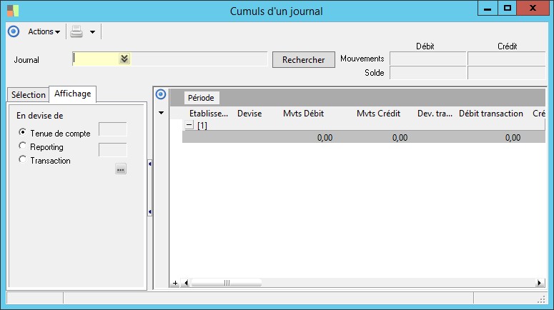The image size is (554, 310).
Task: Click the ellipsis button under Transaction
Action: click(x=121, y=169)
